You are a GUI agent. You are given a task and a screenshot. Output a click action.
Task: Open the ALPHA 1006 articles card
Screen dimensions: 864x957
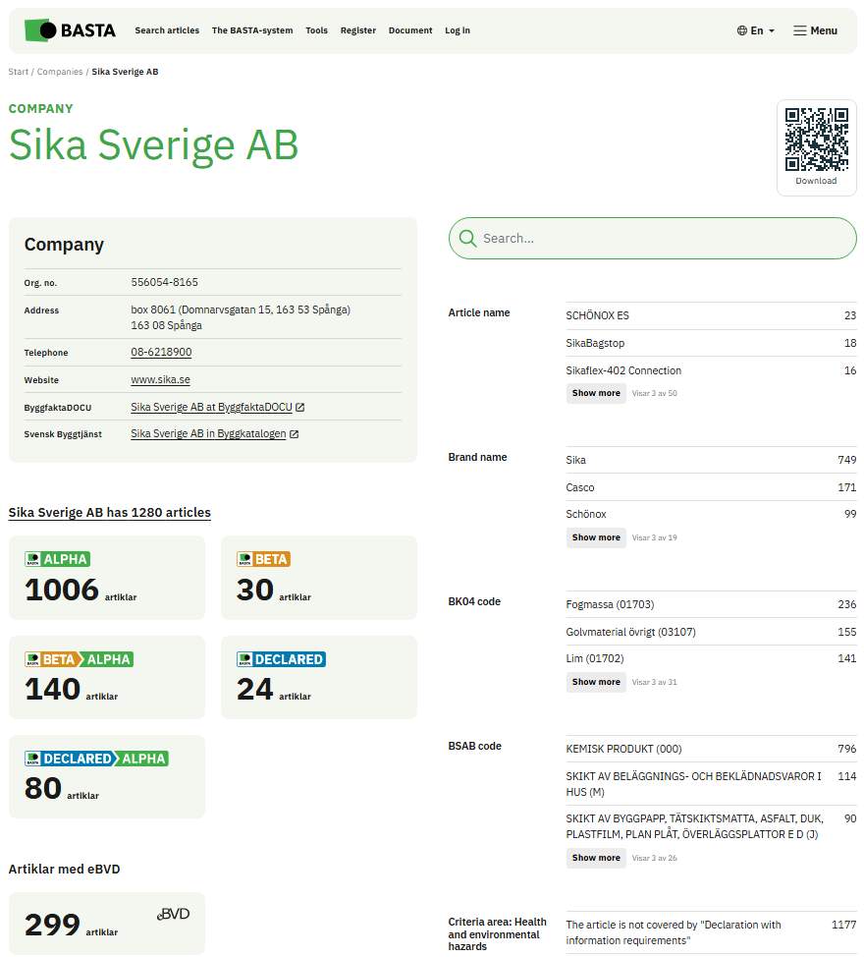coord(106,578)
